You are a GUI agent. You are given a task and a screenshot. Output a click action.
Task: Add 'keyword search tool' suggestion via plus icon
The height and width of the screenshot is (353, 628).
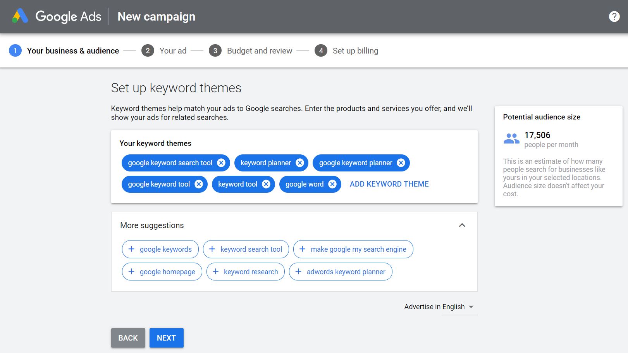click(212, 249)
